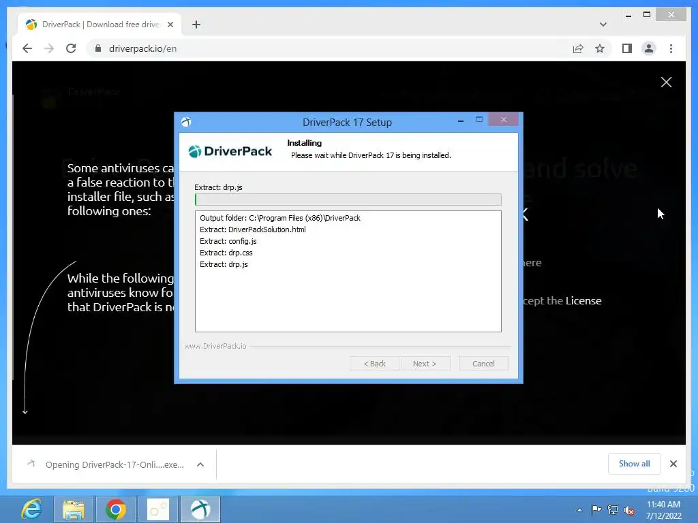Show all downloads
The height and width of the screenshot is (523, 698).
tap(635, 464)
